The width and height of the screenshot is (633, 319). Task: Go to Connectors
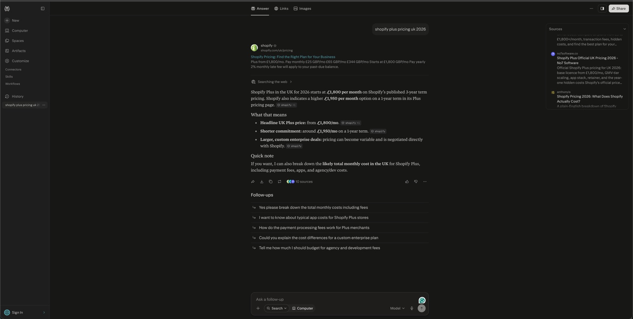coord(13,69)
